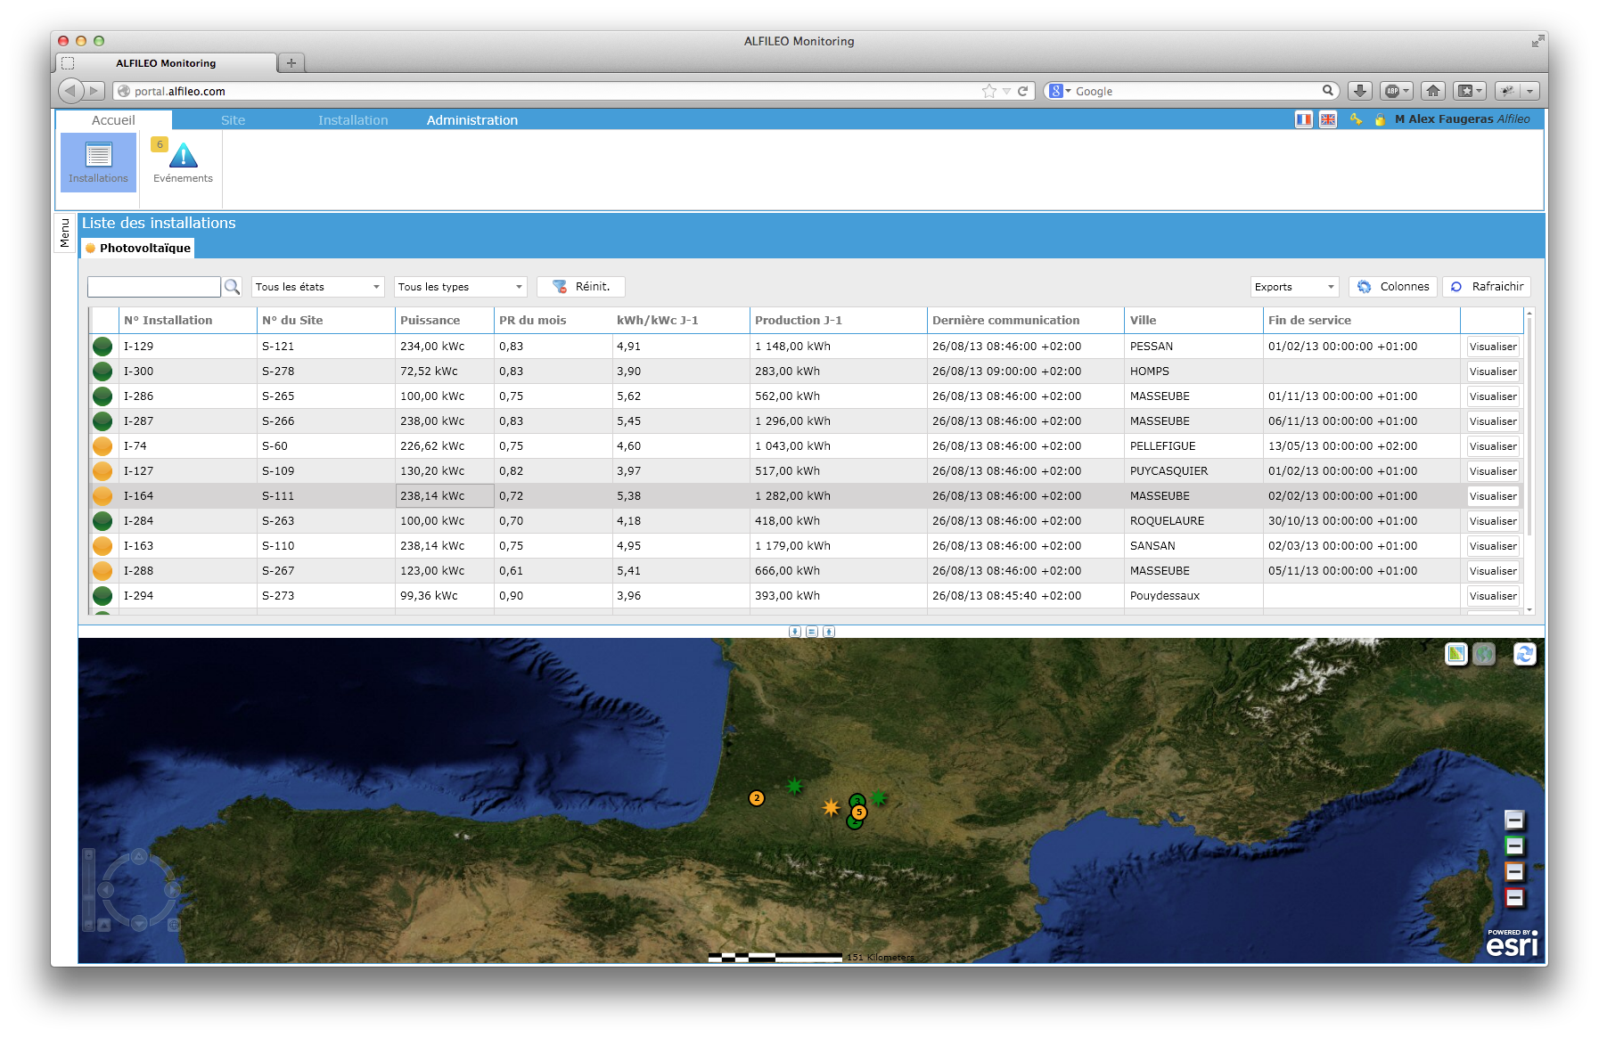Select the Photovoltaïque tab
Viewport: 1599px width, 1037px height.
[138, 249]
